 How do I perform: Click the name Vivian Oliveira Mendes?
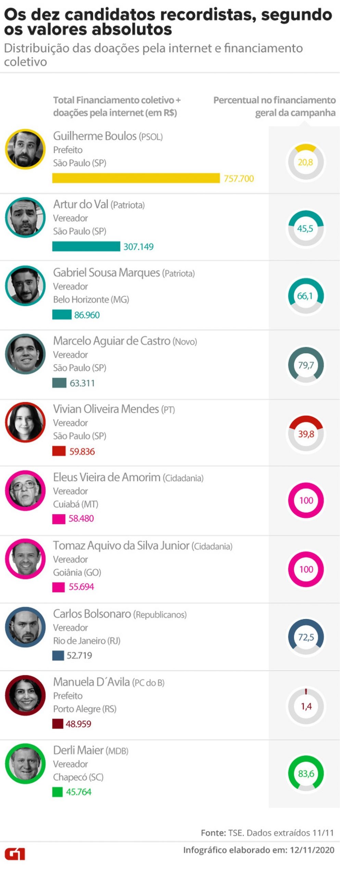tap(106, 409)
